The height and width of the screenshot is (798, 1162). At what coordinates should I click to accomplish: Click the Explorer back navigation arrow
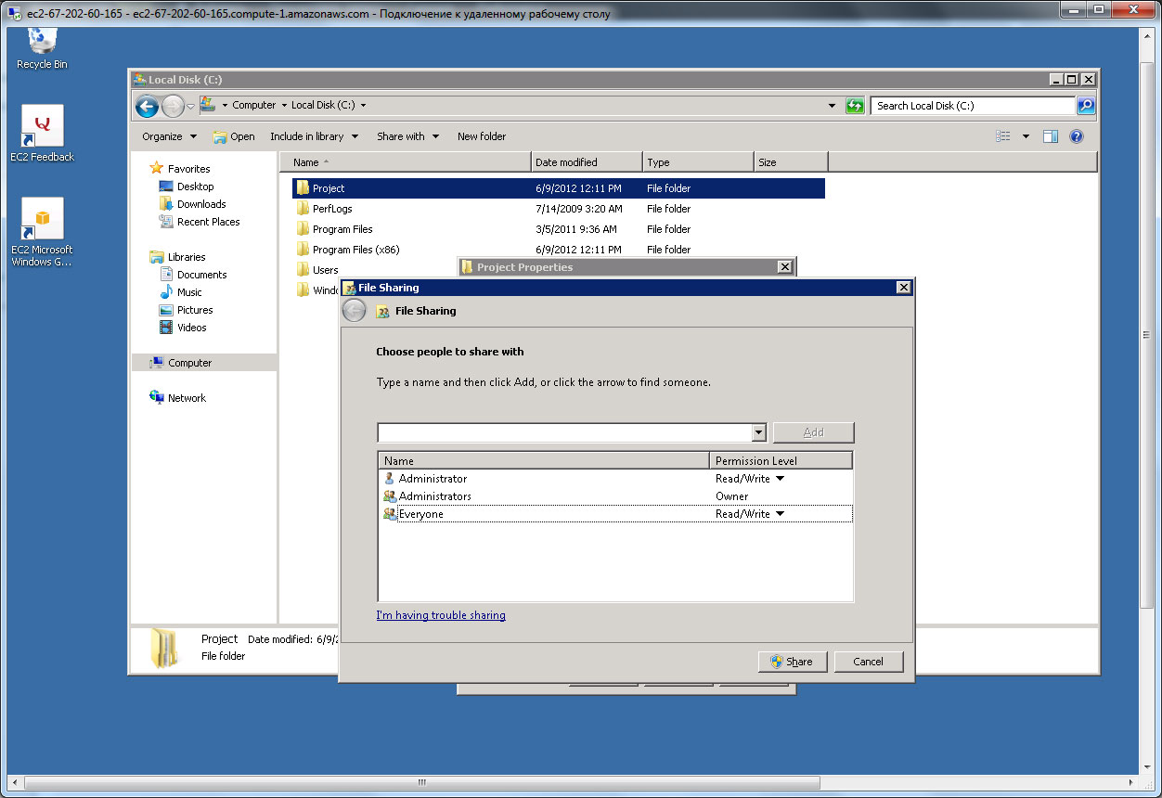tap(147, 107)
